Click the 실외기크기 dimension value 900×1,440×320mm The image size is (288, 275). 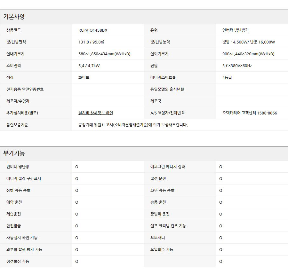point(248,54)
